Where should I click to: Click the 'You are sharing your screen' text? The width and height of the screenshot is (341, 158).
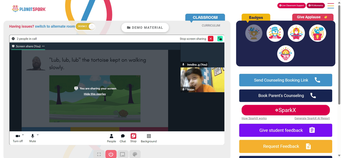point(98,88)
